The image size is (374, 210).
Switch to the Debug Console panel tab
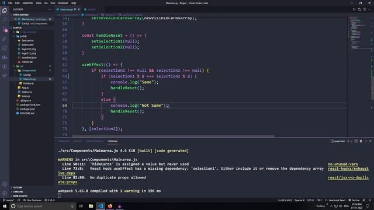[x=95, y=141]
